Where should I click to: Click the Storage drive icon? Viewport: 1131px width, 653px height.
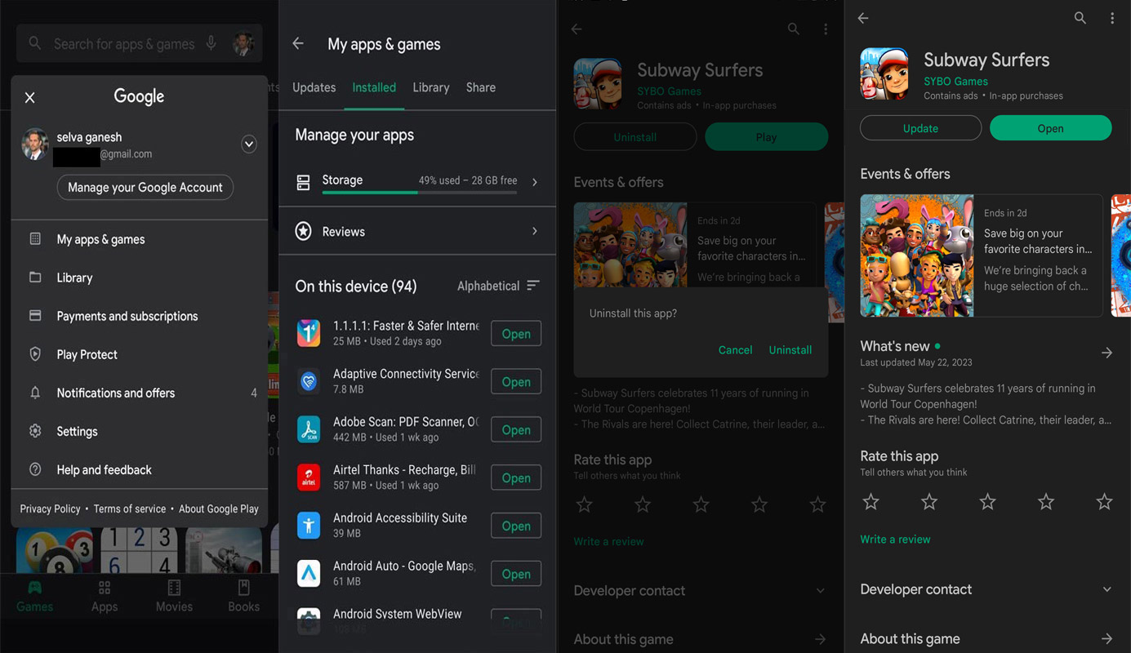point(303,183)
